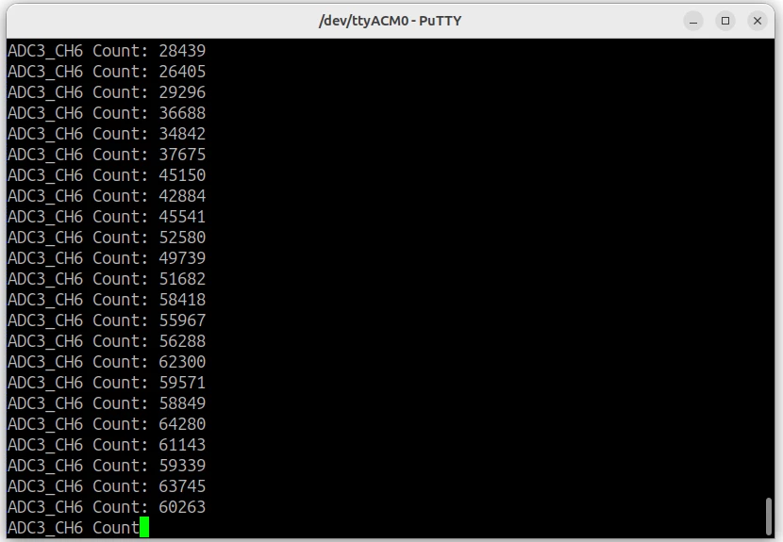
Task: Click the line with count 58418
Action: (107, 300)
